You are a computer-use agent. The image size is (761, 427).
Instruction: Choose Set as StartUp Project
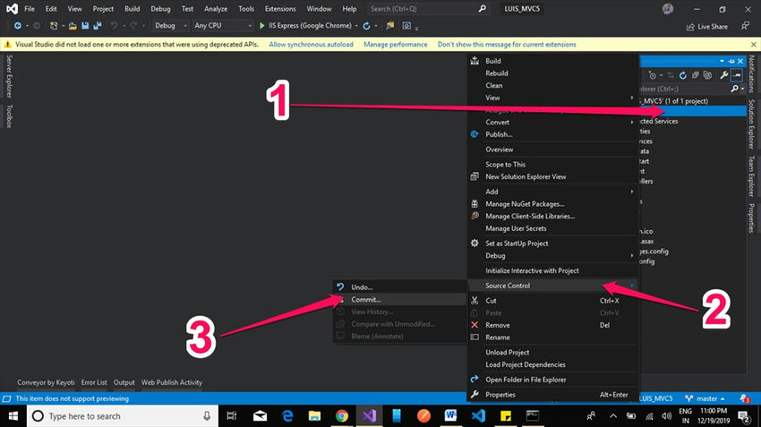552,243
